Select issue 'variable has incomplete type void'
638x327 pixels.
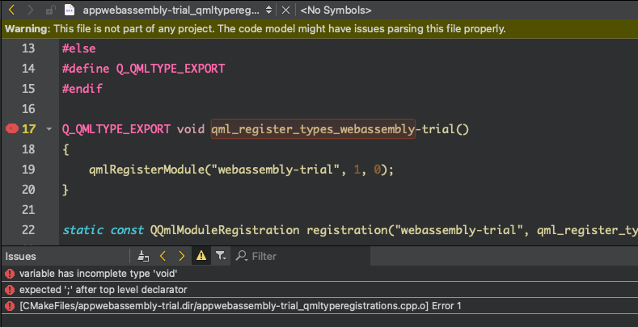click(319, 274)
